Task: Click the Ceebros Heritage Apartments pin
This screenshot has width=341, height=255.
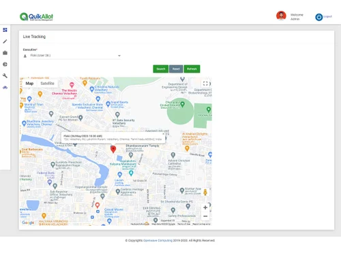Action: pos(118,192)
